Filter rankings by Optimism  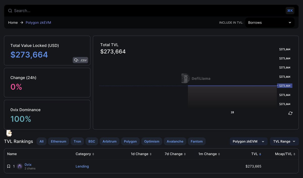coord(152,141)
